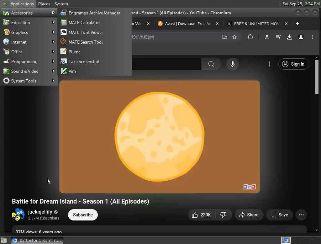Dislike the video
The width and height of the screenshot is (321, 244).
(x=223, y=215)
